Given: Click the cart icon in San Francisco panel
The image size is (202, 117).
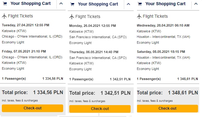Looking at the screenshot, I should (72, 4).
